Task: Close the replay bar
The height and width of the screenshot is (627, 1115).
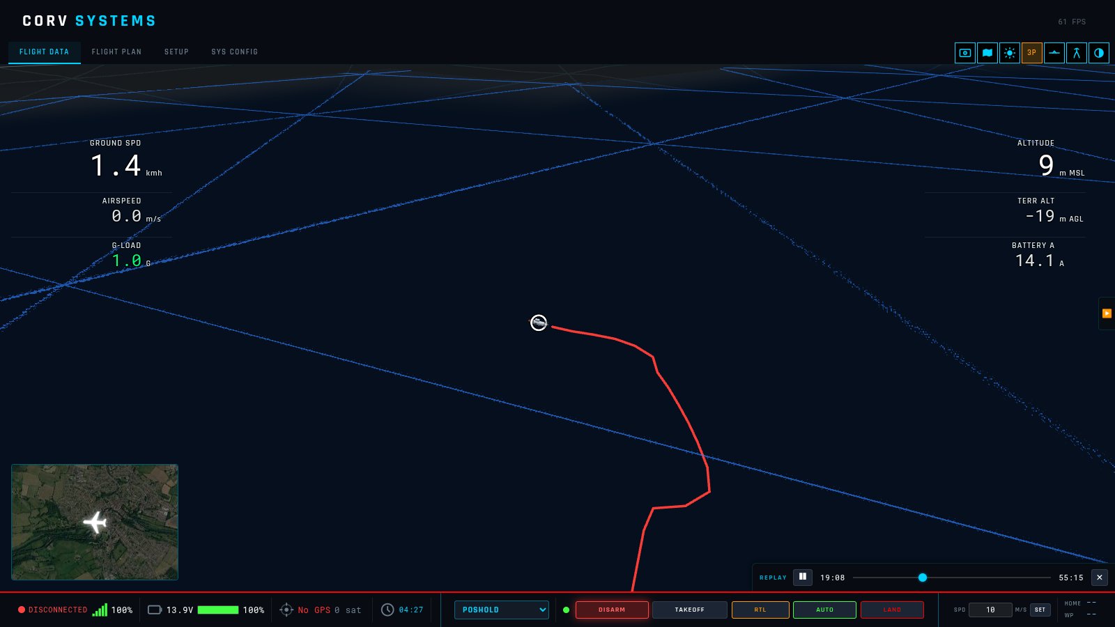Action: 1099,577
